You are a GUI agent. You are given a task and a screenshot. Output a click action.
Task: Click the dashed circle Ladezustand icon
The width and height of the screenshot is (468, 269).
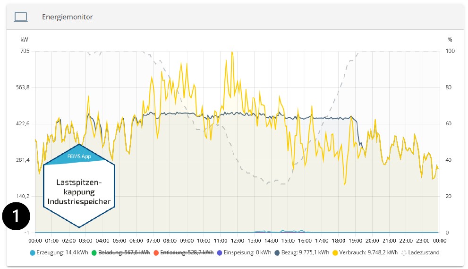pos(404,253)
